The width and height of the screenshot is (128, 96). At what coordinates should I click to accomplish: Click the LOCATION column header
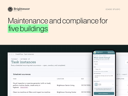pos(60,79)
